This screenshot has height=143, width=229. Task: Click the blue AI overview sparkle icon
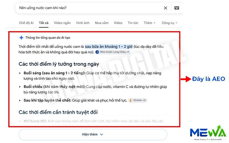[x=21, y=38]
